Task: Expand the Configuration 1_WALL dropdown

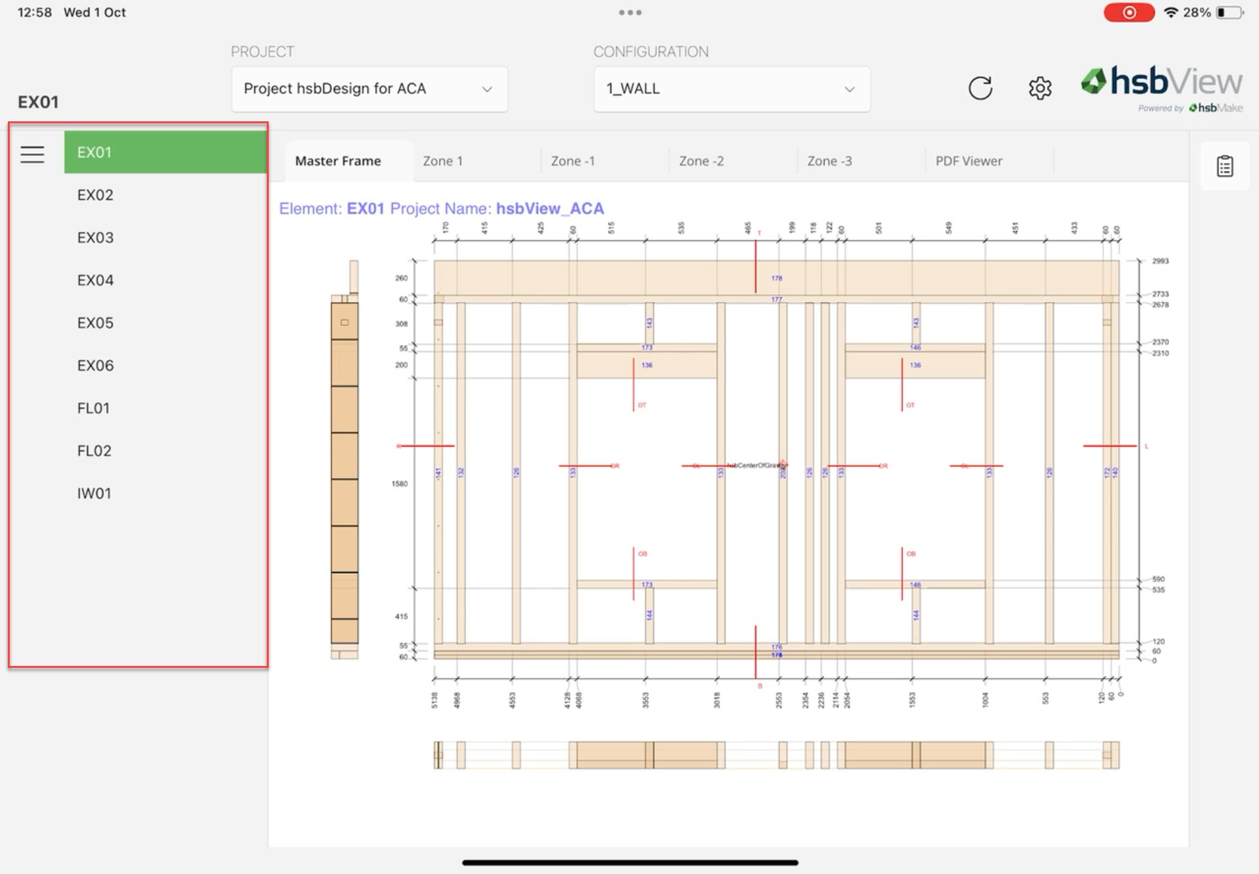Action: click(x=731, y=89)
